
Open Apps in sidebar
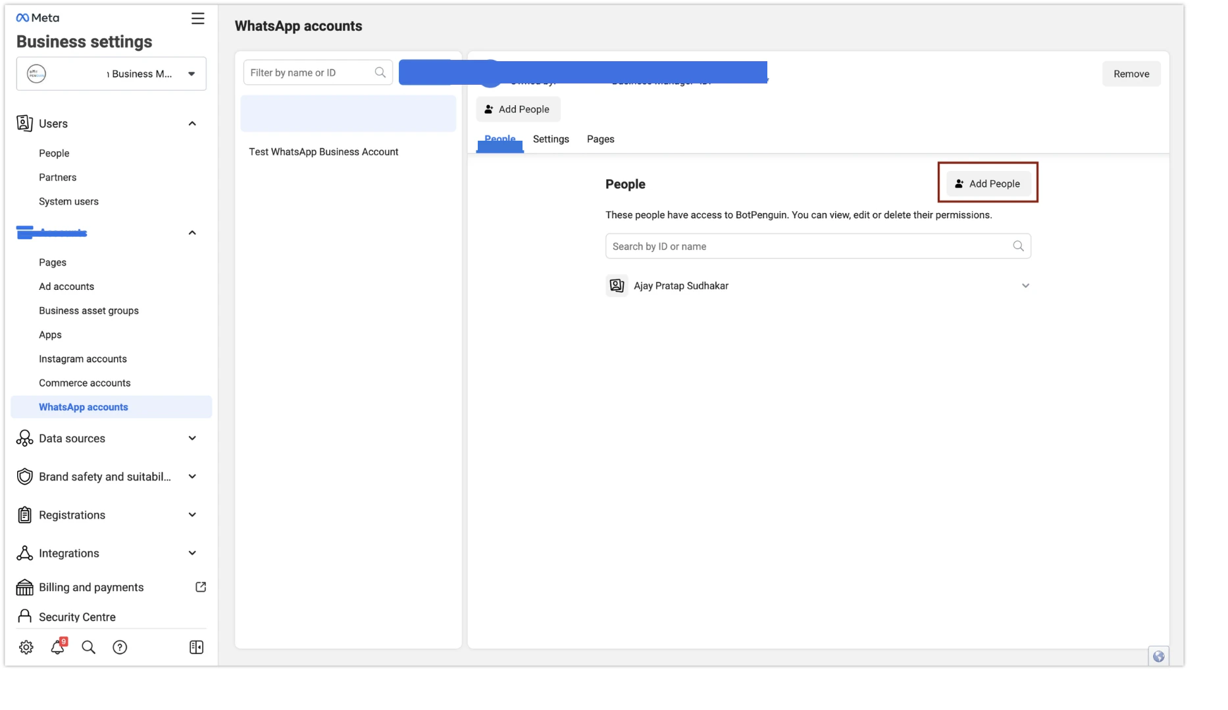pyautogui.click(x=50, y=335)
